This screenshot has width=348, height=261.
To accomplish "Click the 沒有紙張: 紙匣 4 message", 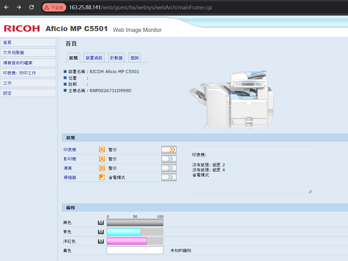I will (208, 170).
